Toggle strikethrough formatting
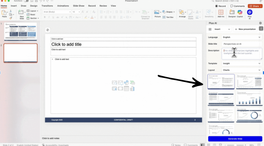 coord(57,17)
